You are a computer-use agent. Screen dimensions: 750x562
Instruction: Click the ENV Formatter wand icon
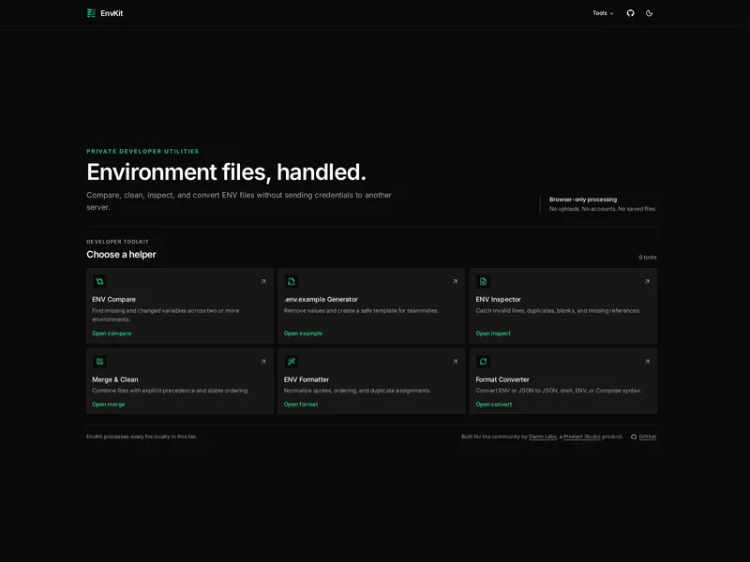tap(292, 362)
